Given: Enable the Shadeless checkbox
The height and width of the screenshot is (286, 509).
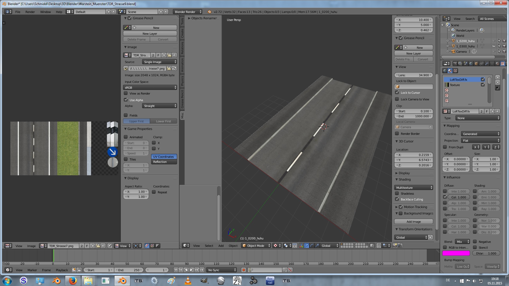Looking at the screenshot, I should [397, 193].
